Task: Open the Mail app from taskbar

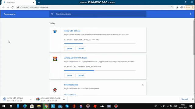Action: click(60, 106)
